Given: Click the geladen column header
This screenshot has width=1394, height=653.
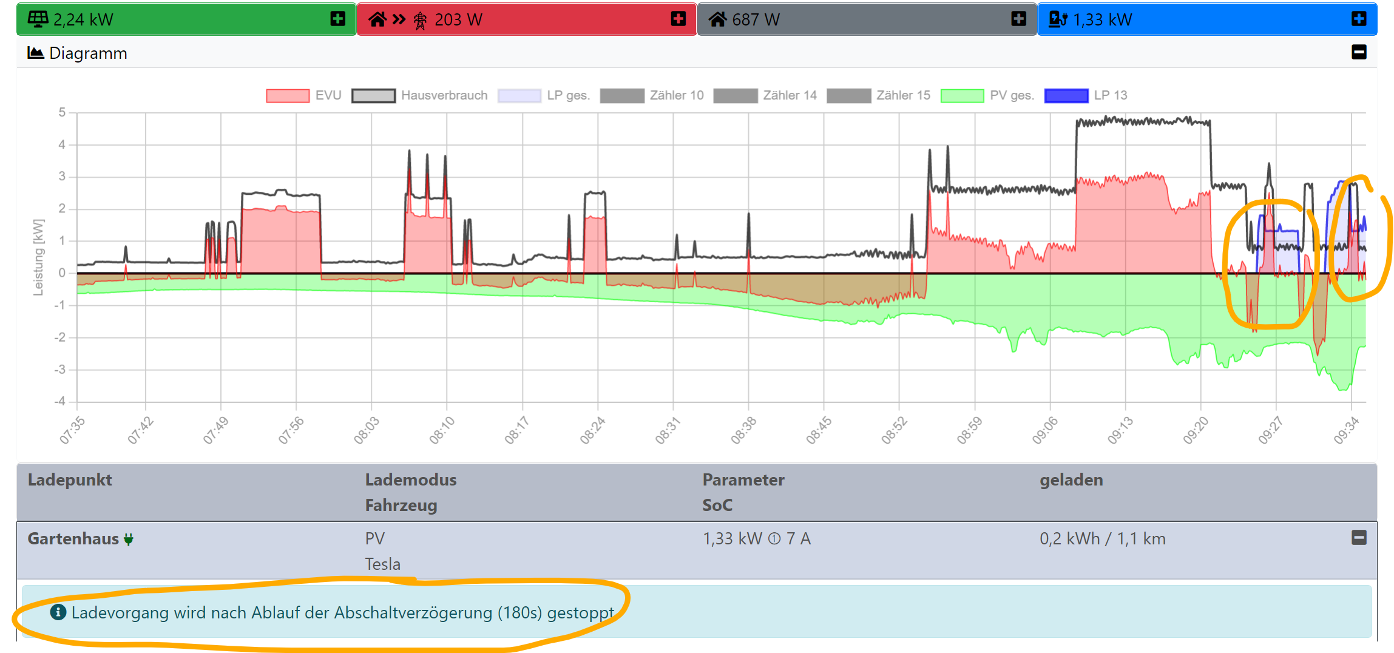Looking at the screenshot, I should click(x=1071, y=480).
